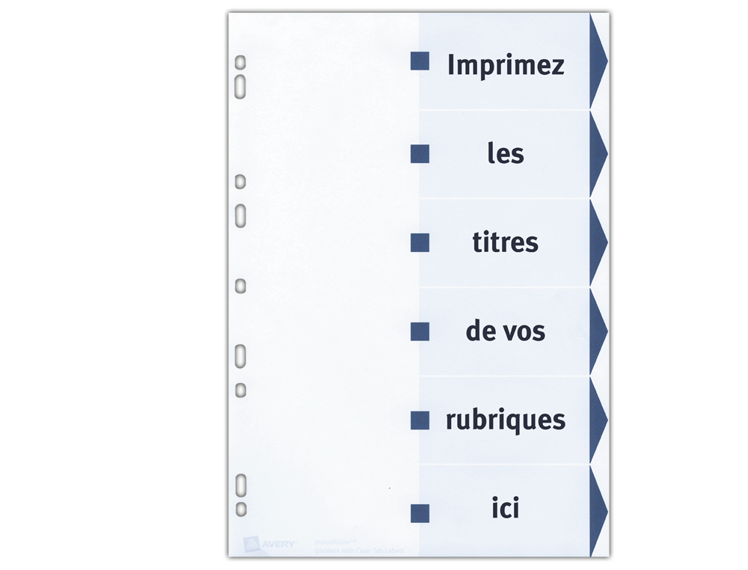Click the les label text

click(506, 153)
